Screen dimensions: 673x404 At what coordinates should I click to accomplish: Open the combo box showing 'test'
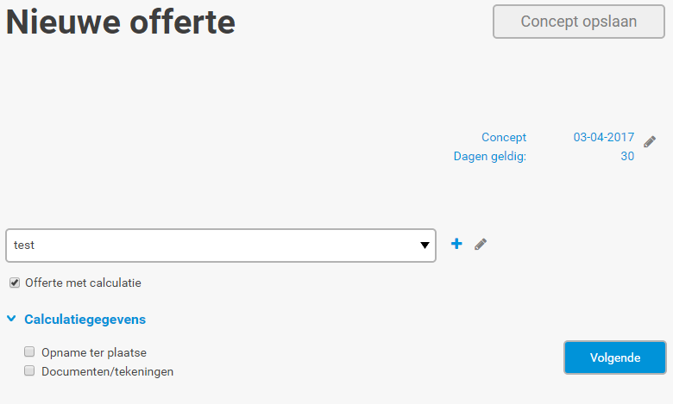pyautogui.click(x=221, y=245)
